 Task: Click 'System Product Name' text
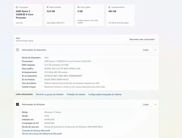[25, 41]
